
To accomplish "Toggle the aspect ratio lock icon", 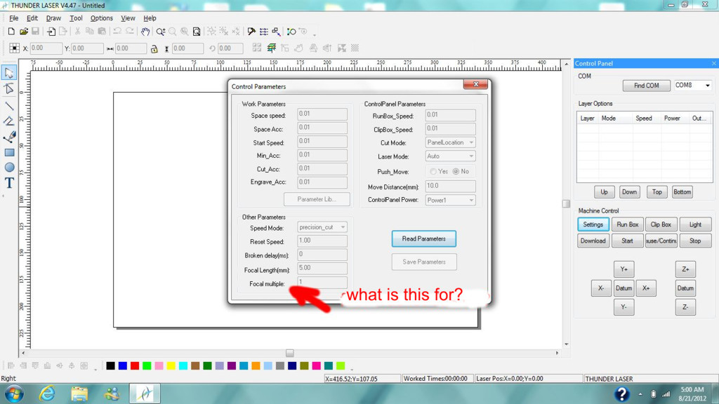I will (153, 48).
